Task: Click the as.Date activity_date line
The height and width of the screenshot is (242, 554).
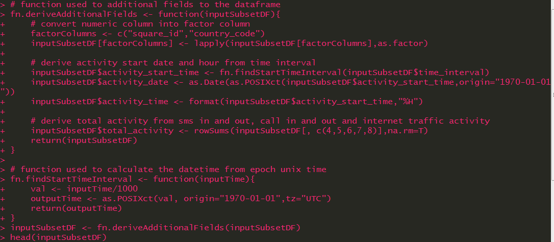Action: coord(291,82)
